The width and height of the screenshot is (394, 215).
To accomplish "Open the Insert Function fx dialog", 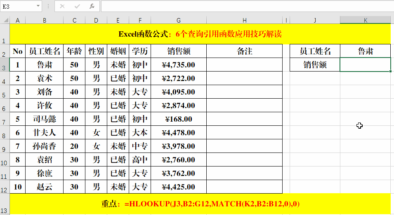I will tap(92, 6).
